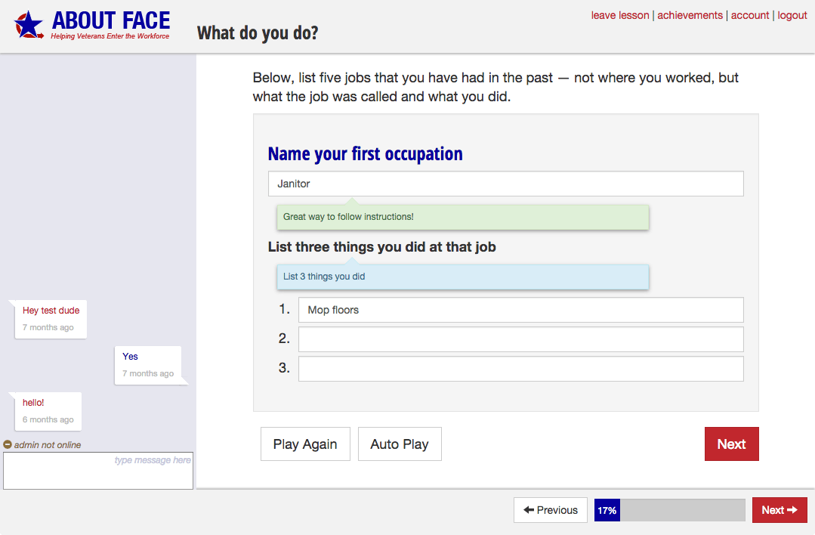Click Previous button with left arrow
The height and width of the screenshot is (535, 815).
550,510
